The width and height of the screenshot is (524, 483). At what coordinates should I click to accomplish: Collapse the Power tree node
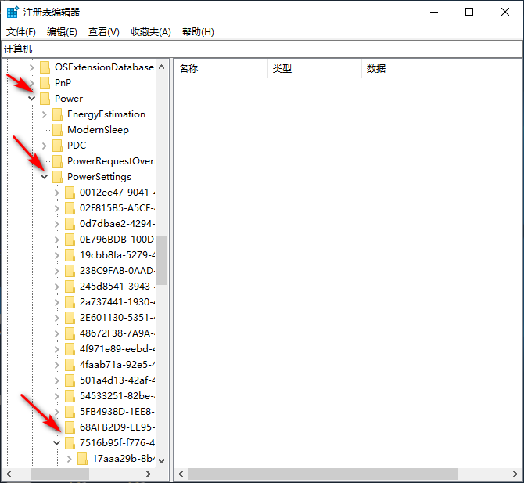[32, 99]
